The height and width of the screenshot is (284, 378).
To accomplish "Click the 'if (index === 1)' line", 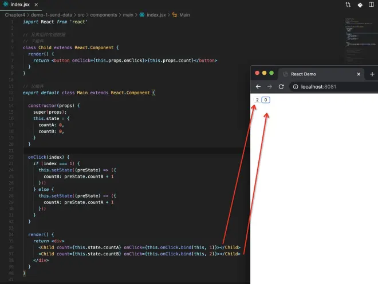I will [56, 163].
